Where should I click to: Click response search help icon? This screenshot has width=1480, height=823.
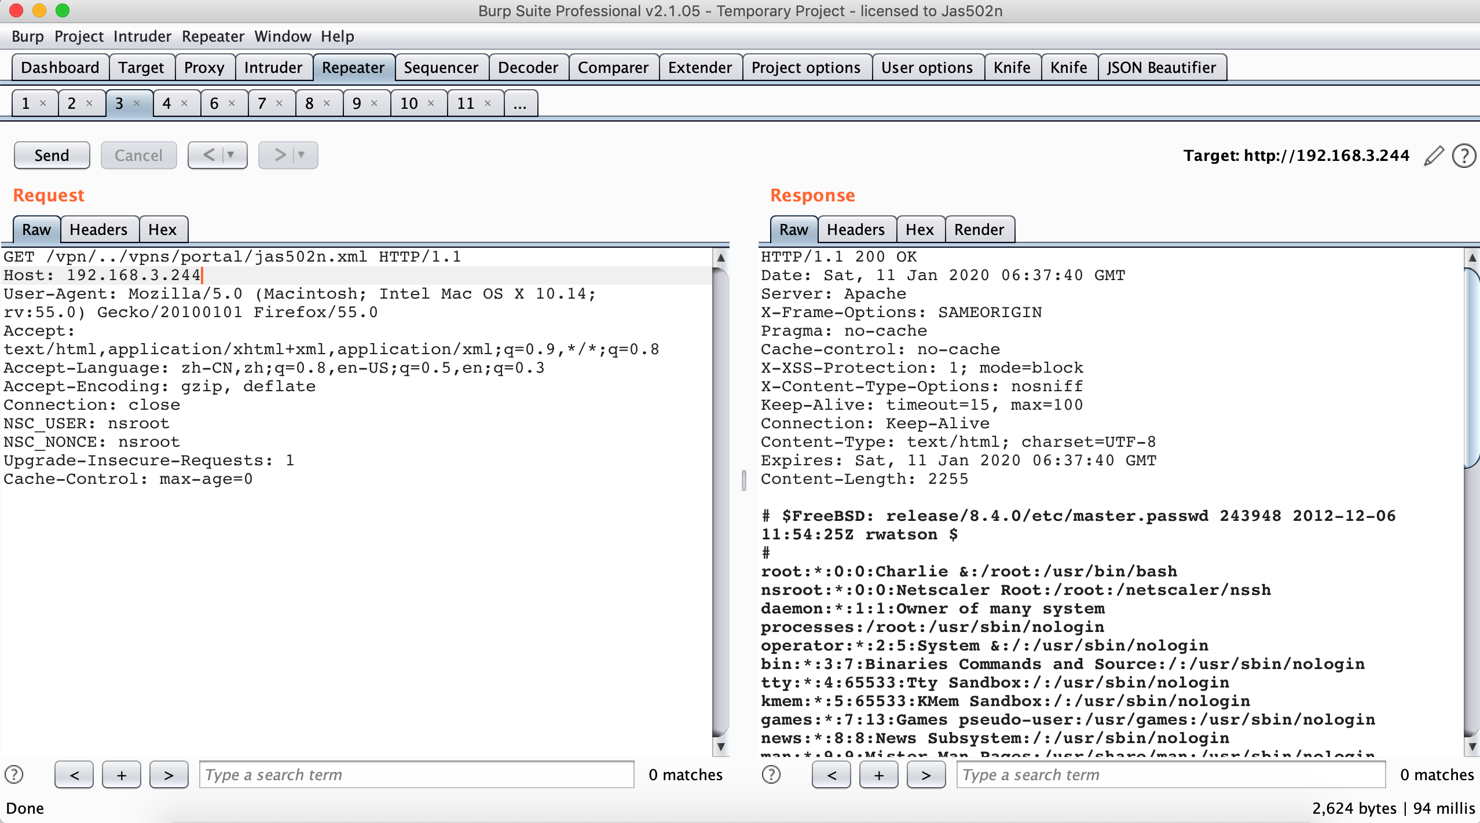(x=771, y=774)
